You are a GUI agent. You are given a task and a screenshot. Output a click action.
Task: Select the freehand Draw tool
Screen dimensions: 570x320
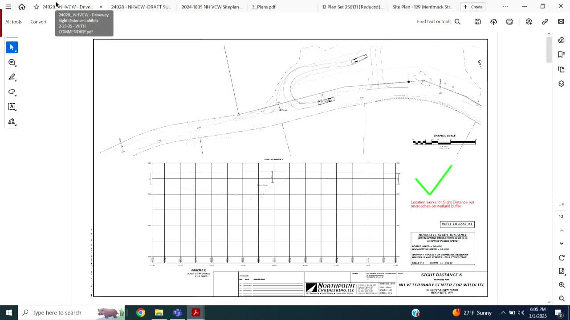(12, 92)
